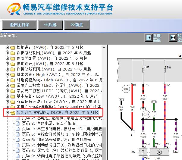The image size is (182, 160).
Task: Select 舒适便捷系统，High（AW1） folder icon
Action: coord(13,80)
